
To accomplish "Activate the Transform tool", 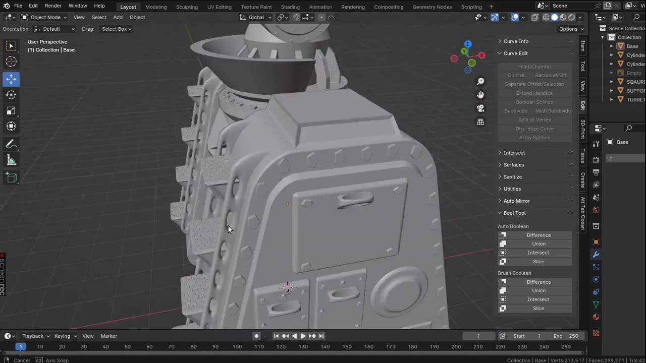I will (x=11, y=126).
